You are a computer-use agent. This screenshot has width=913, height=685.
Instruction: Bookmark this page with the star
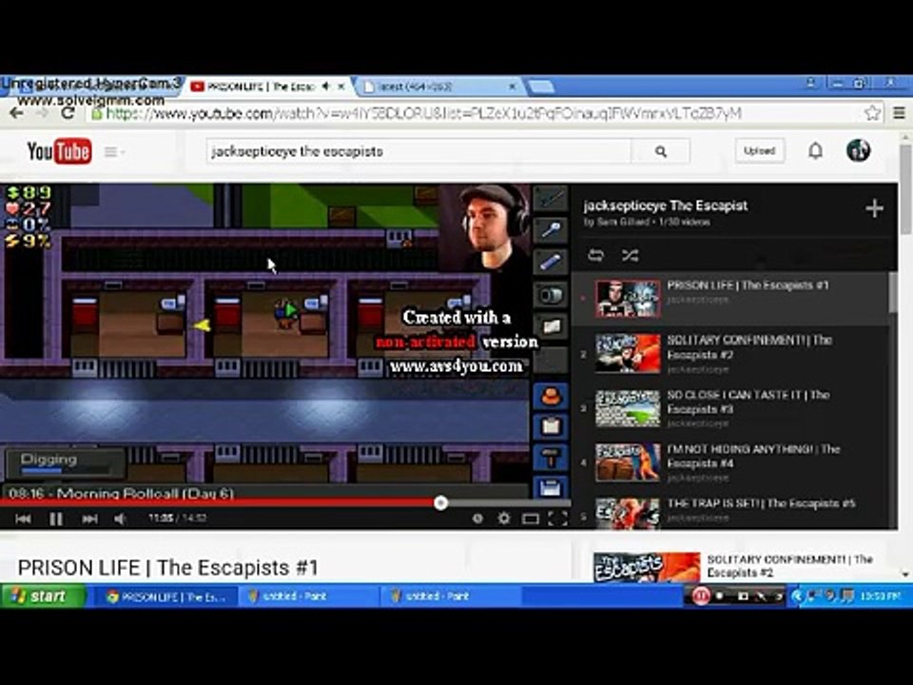pos(872,113)
